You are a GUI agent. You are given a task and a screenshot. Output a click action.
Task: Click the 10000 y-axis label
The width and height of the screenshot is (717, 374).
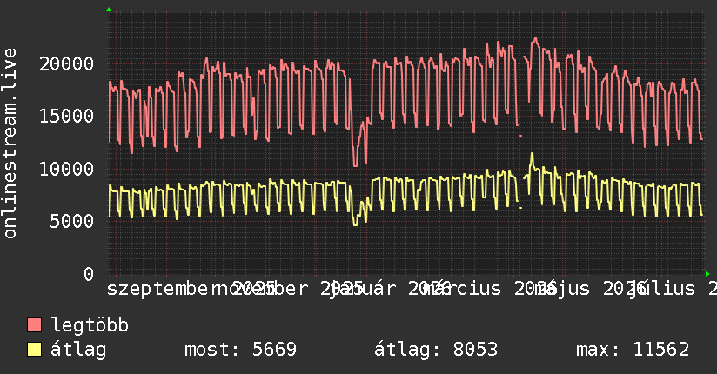67,169
